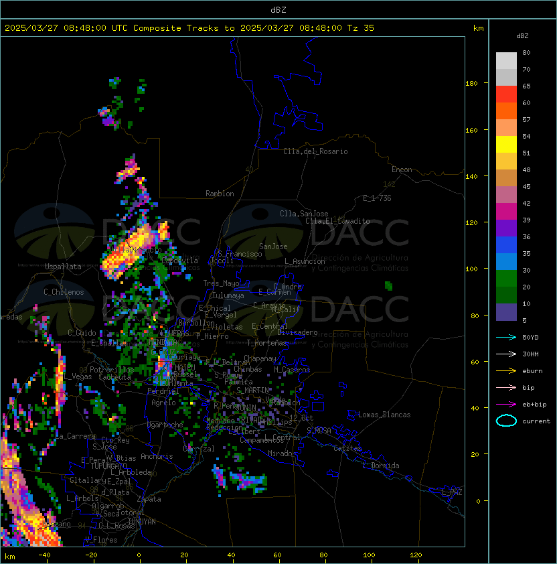Click the 'Encon' place label

click(x=402, y=169)
